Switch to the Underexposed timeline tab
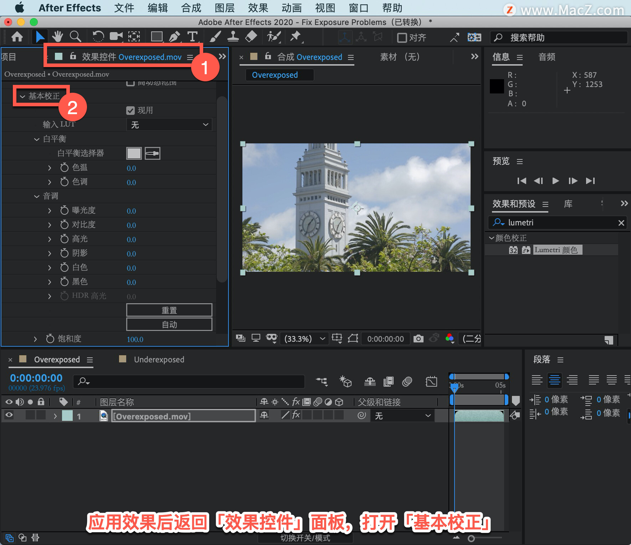Image resolution: width=631 pixels, height=545 pixels. 159,360
